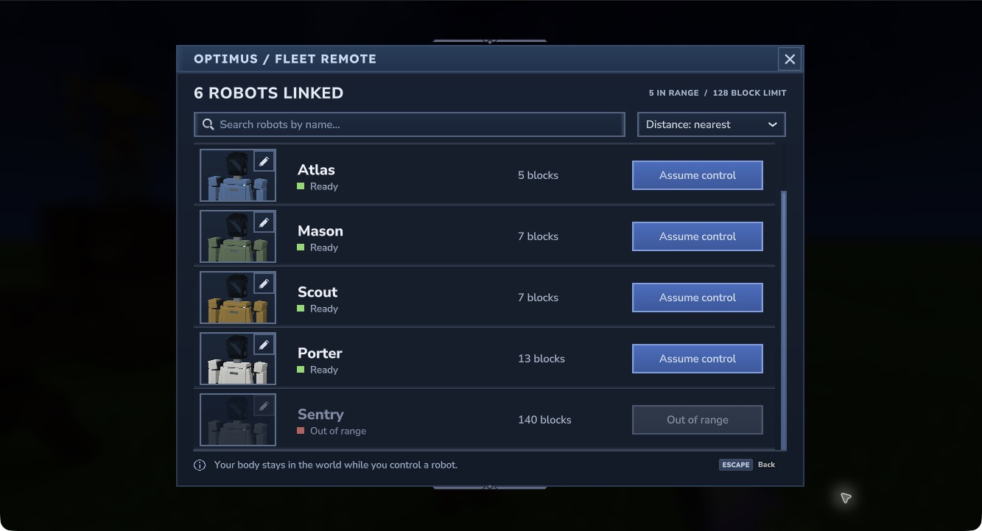982x531 pixels.
Task: Click the info icon beside body notice
Action: tap(200, 465)
